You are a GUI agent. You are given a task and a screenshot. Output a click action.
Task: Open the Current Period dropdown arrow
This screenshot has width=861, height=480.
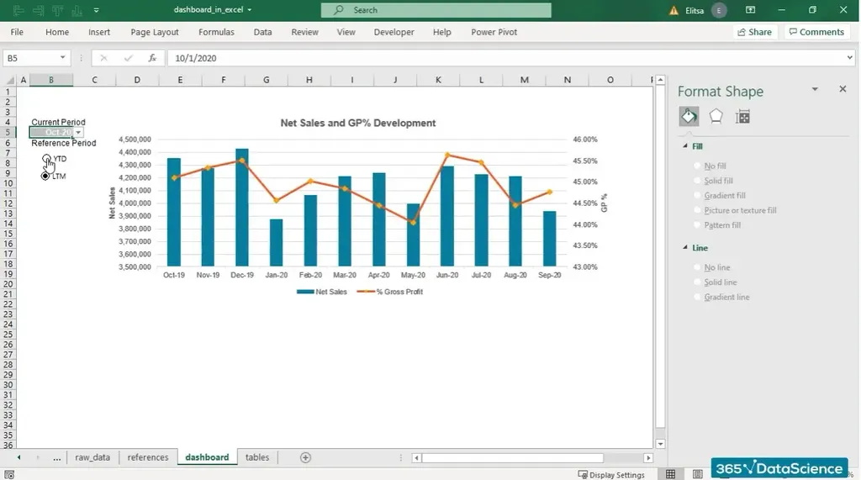78,132
